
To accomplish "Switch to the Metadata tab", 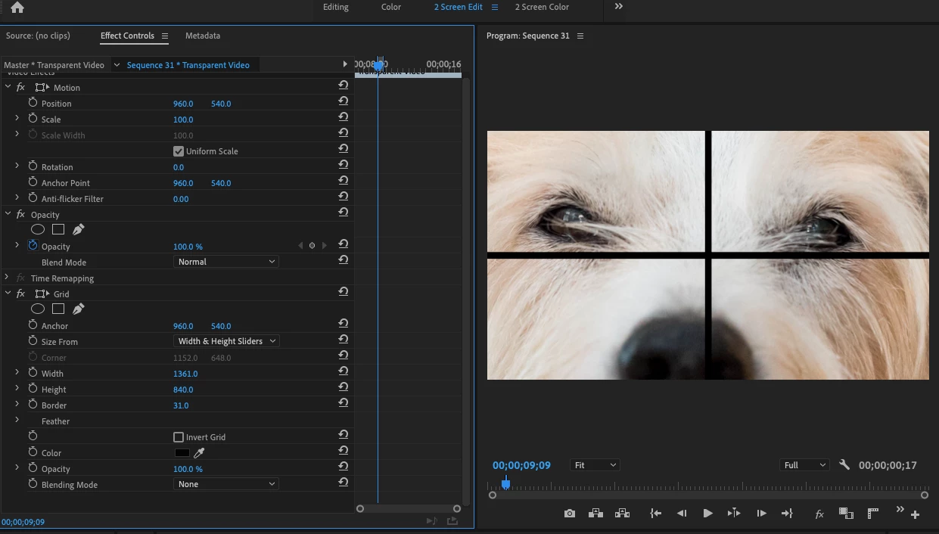I will 203,36.
